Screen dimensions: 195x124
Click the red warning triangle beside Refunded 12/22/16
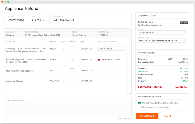point(99,59)
